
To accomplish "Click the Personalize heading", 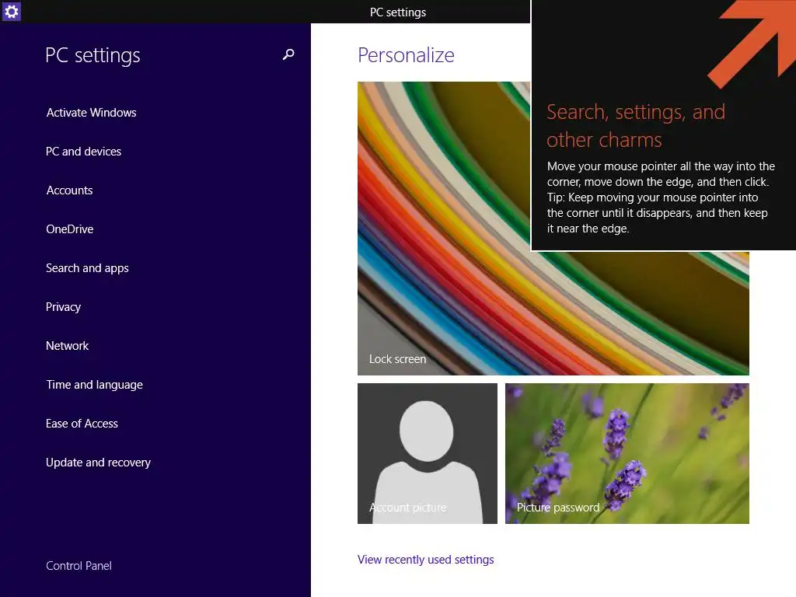I will click(x=406, y=55).
